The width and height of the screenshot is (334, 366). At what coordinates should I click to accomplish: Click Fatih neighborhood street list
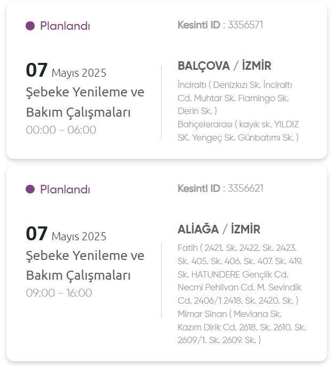(x=240, y=274)
